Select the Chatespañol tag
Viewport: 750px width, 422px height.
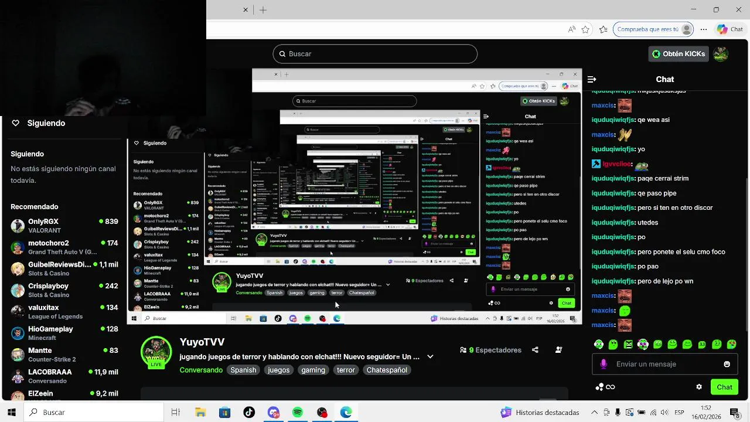point(387,370)
